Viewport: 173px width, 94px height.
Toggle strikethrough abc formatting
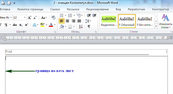[x=15, y=25]
